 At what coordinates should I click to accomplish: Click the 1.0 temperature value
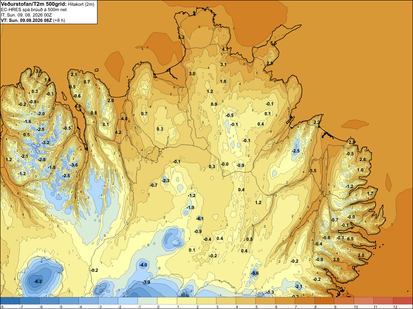tap(360, 170)
